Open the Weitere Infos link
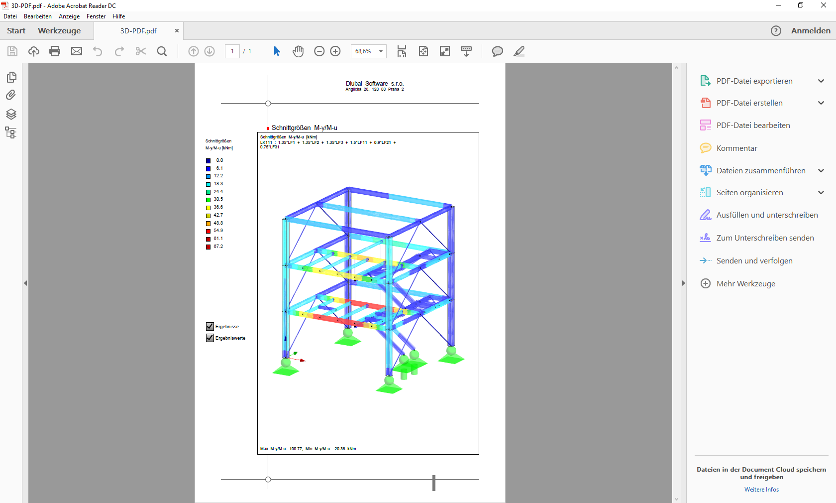The image size is (836, 503). (x=760, y=489)
